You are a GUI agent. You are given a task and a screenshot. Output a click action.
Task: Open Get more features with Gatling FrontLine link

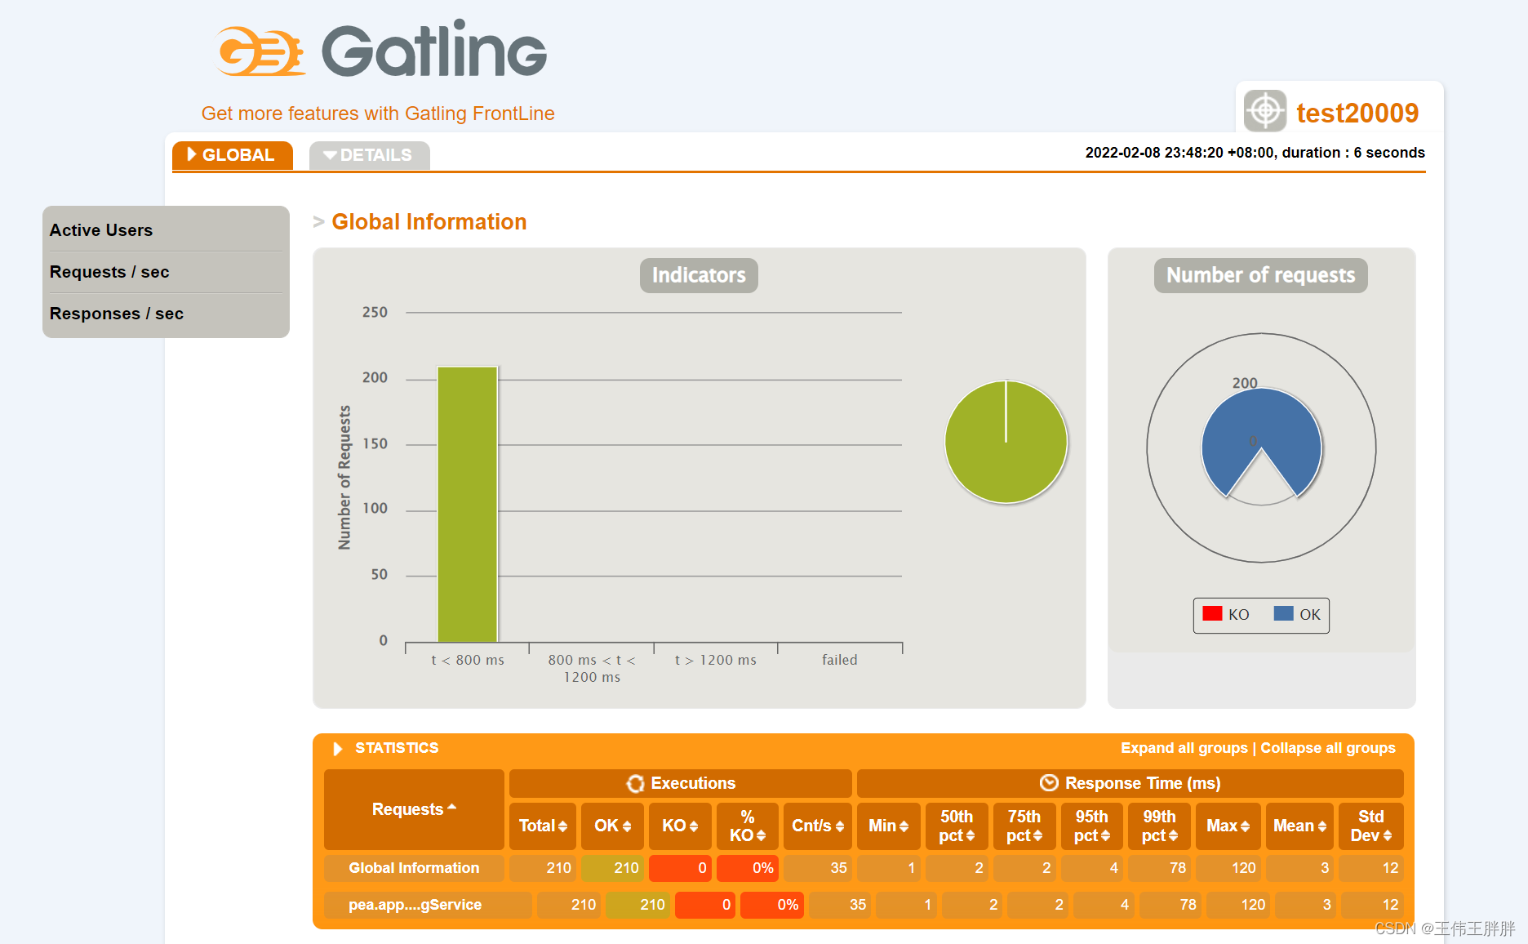click(x=378, y=114)
